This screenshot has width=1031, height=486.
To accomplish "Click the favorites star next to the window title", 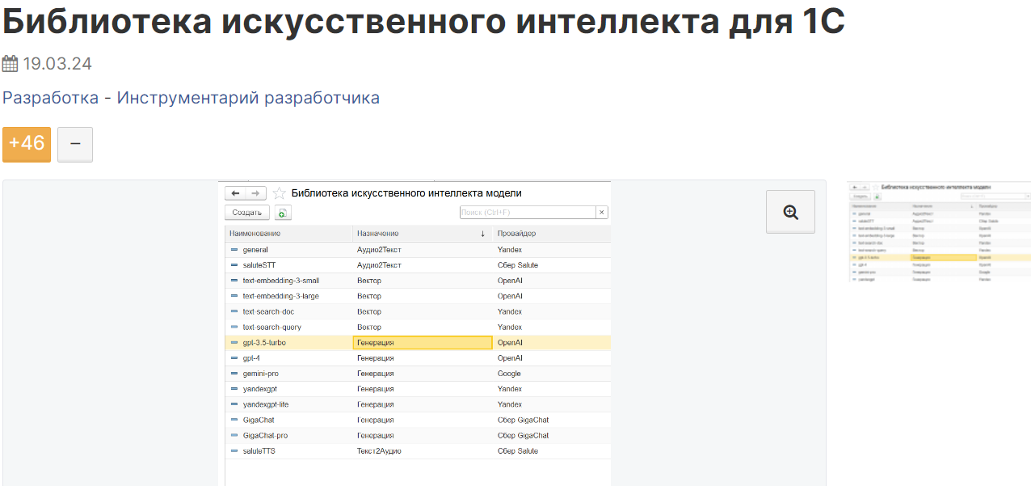I will (x=280, y=193).
